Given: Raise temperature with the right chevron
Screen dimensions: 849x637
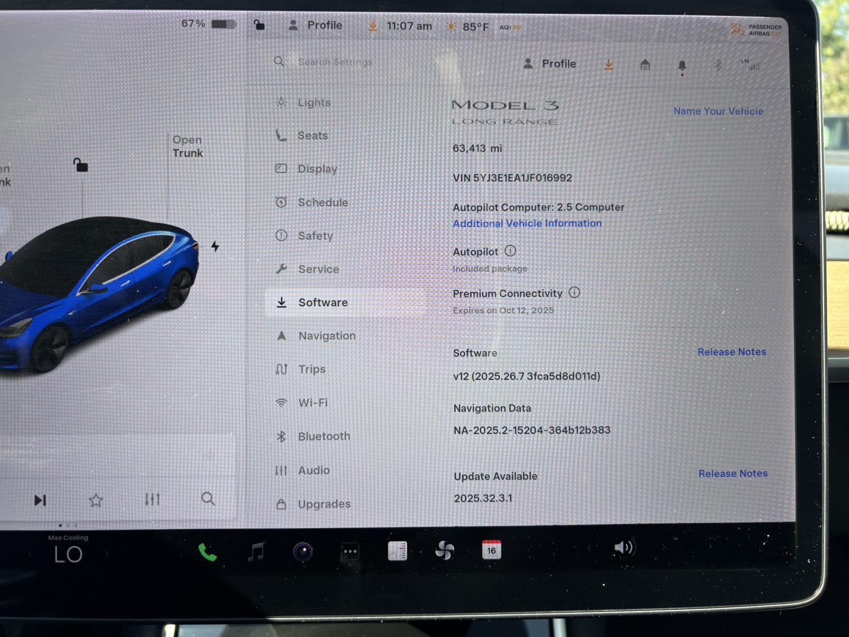Looking at the screenshot, I should pyautogui.click(x=107, y=554).
